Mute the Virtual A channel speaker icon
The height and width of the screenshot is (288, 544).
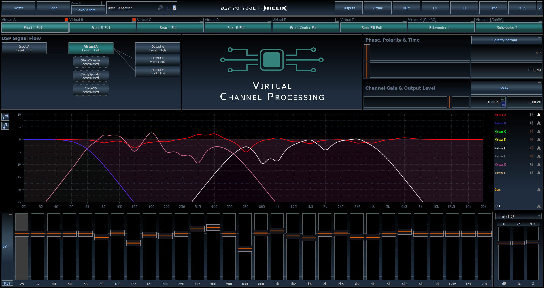click(531, 115)
